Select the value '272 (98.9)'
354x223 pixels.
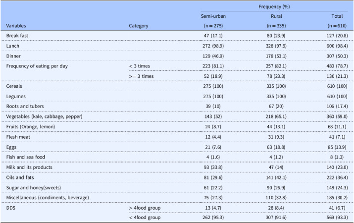(x=213, y=46)
